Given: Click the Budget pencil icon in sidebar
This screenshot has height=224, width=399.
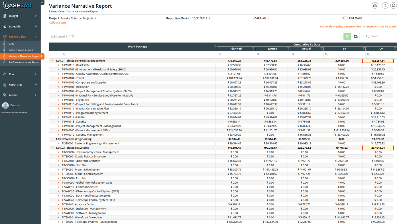Looking at the screenshot, I should pos(5,16).
